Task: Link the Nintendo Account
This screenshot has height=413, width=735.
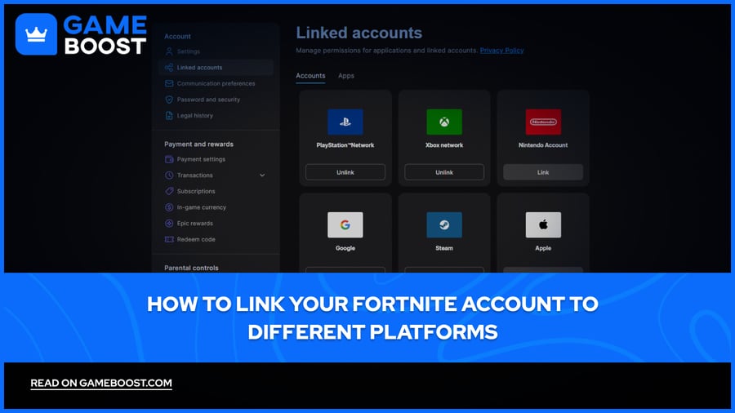Action: (543, 172)
